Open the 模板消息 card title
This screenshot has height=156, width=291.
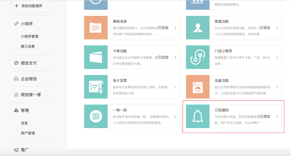(x=120, y=22)
